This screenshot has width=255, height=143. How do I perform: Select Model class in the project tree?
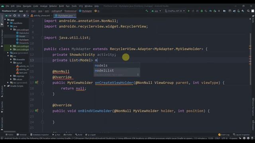click(x=21, y=36)
